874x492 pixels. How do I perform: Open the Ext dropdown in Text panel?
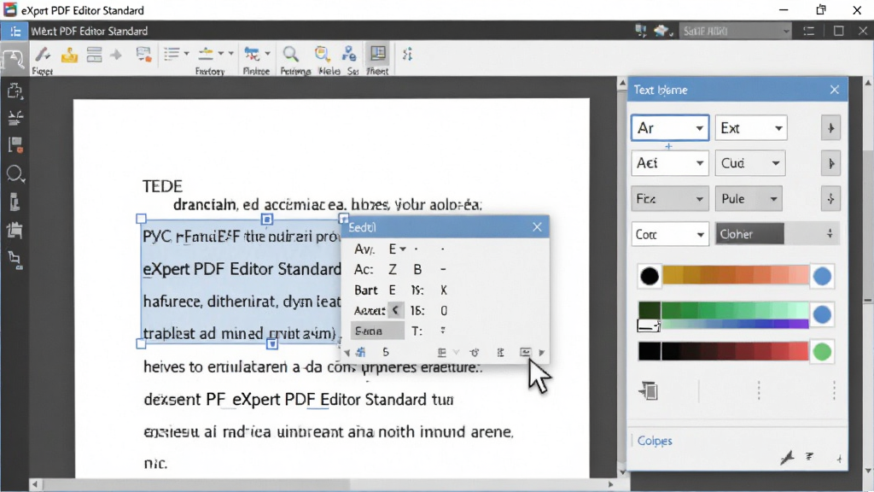click(751, 128)
